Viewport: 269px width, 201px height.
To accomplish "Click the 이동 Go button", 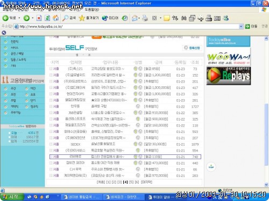I will 251,26.
